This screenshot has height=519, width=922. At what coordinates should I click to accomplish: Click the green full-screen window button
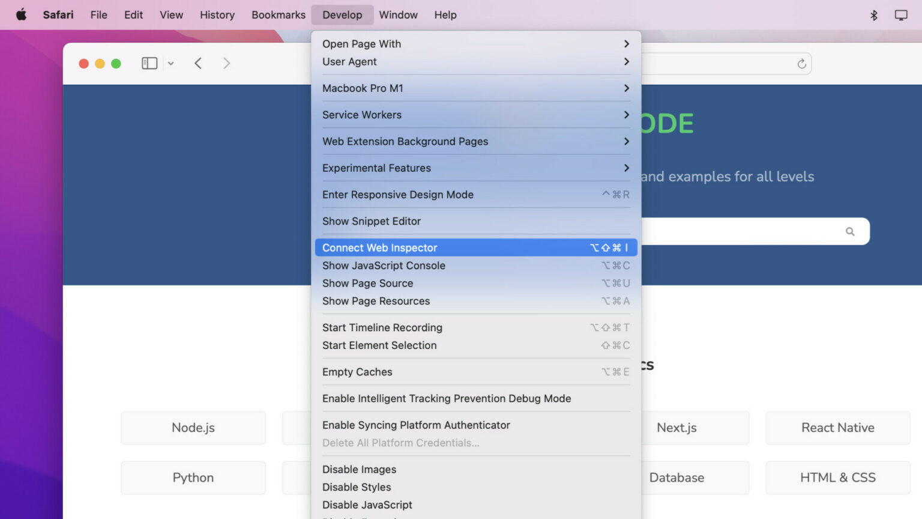(116, 64)
